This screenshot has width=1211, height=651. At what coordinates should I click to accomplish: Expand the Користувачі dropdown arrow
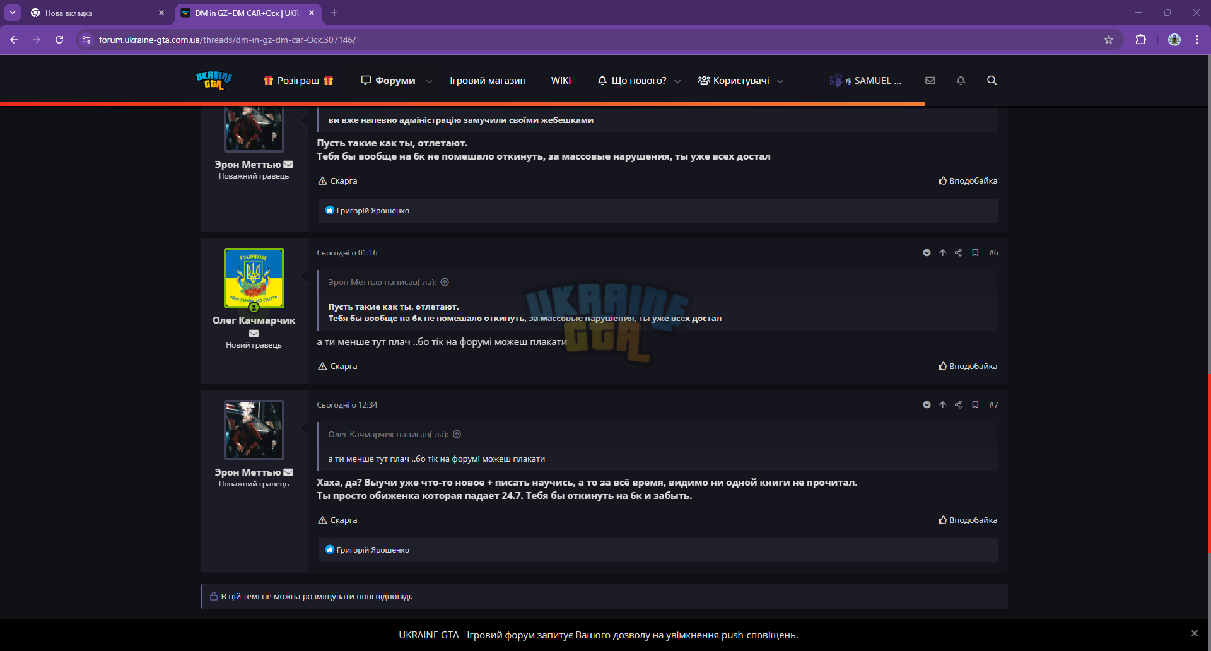tap(780, 81)
